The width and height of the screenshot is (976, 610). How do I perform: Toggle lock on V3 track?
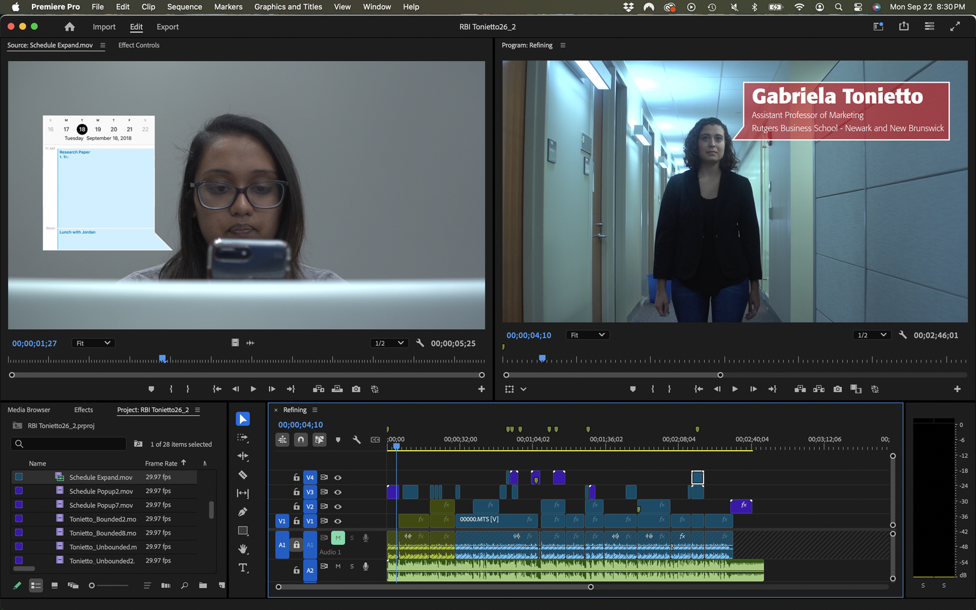[296, 492]
